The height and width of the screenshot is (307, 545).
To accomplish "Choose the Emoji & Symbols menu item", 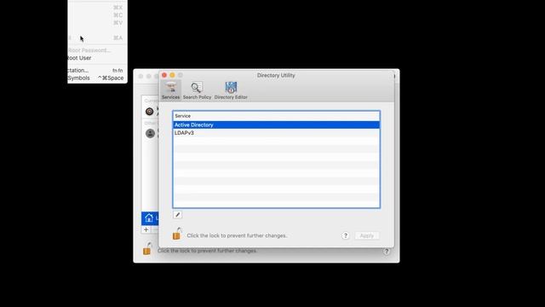I will (97, 78).
